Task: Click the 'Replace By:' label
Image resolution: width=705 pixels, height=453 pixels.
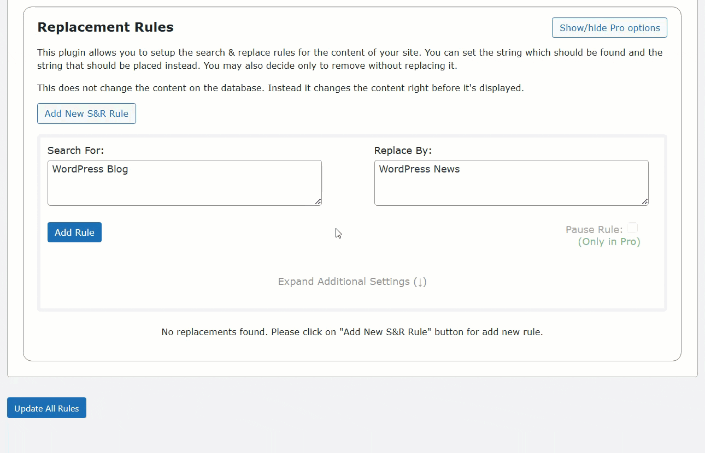Action: coord(403,151)
